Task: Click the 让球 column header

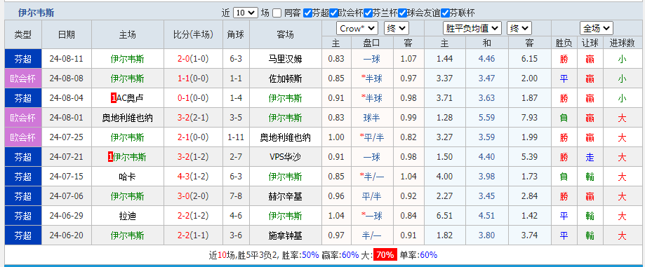Action: point(590,43)
